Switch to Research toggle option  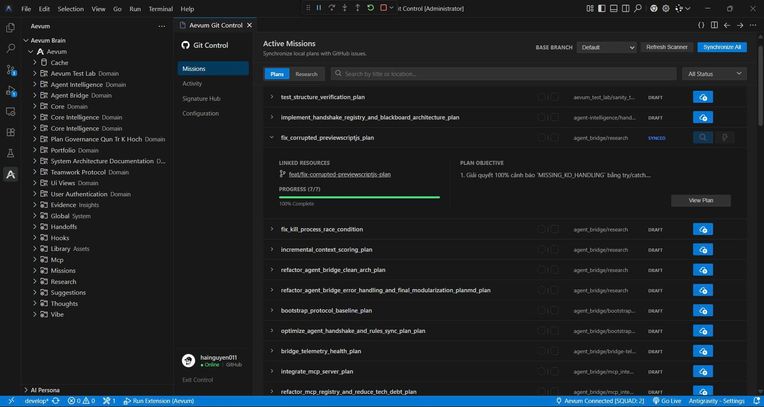pos(306,74)
